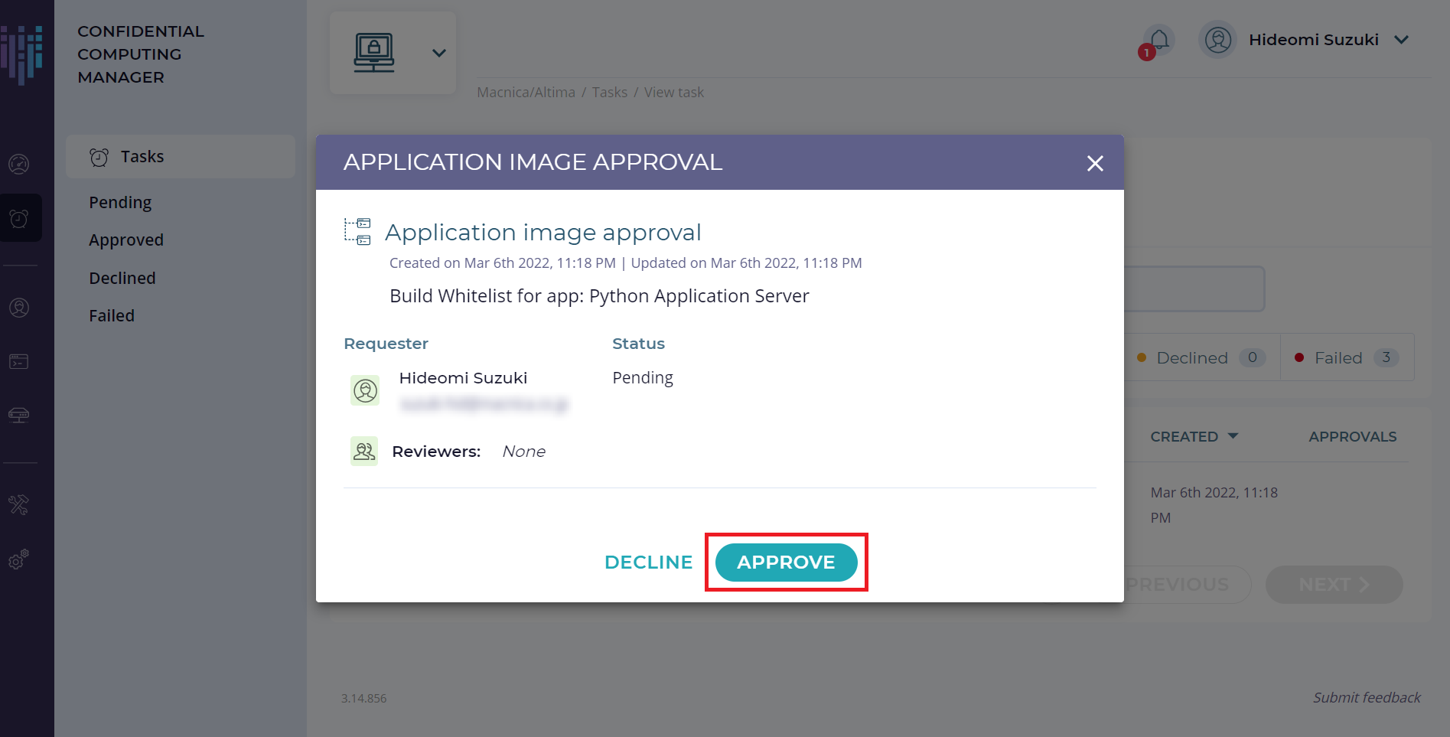This screenshot has height=737, width=1450.
Task: Filter by Failed status tab
Action: (x=1347, y=357)
